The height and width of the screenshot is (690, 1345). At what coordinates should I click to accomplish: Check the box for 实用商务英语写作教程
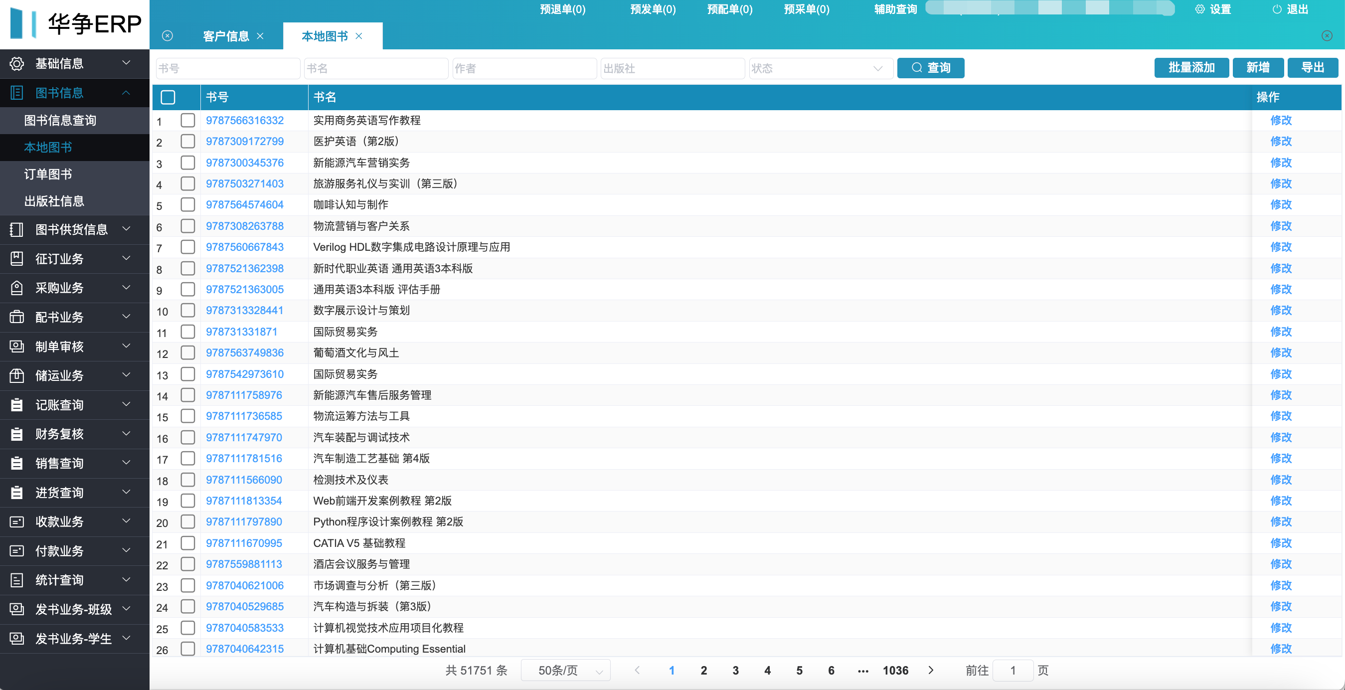point(187,120)
